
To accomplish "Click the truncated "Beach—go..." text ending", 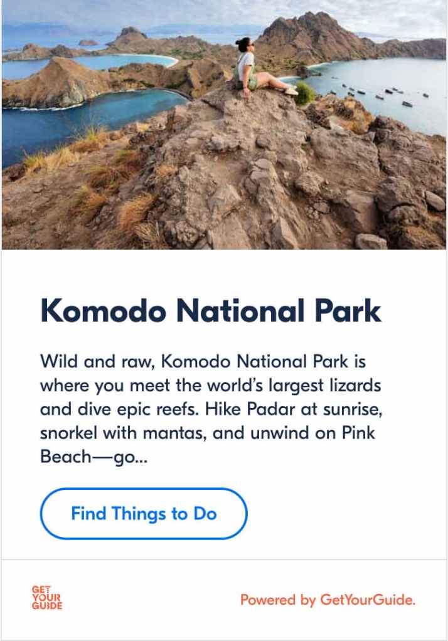I will pos(92,456).
